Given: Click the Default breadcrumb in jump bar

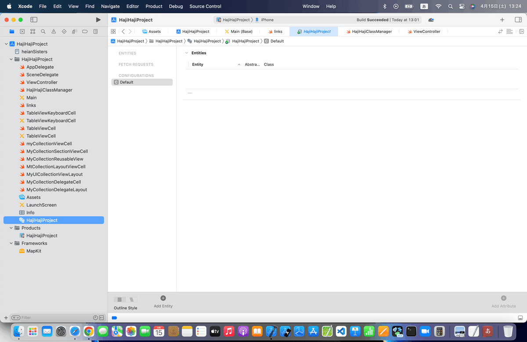Looking at the screenshot, I should point(274,41).
